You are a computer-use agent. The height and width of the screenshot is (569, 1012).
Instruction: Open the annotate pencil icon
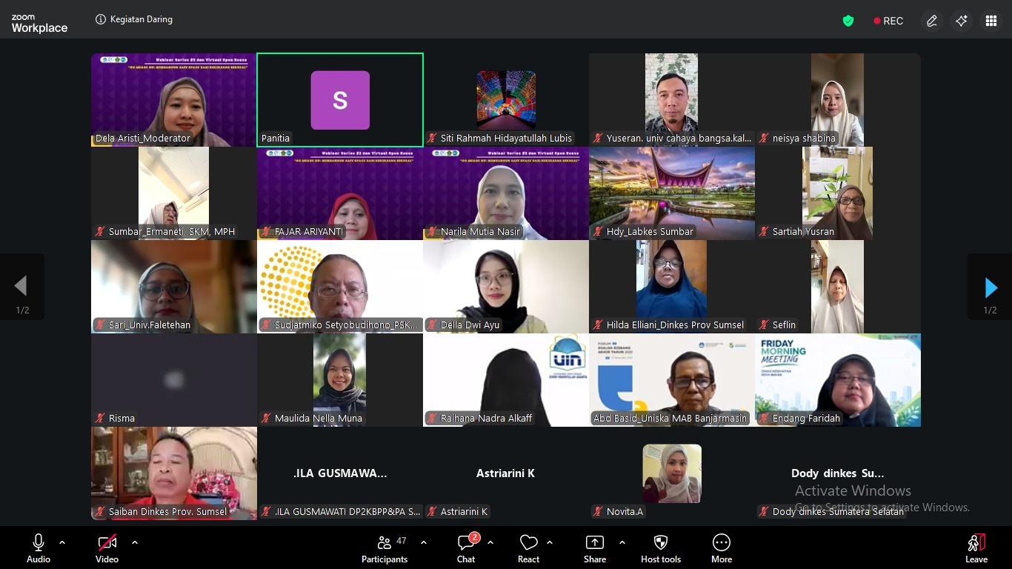[932, 21]
